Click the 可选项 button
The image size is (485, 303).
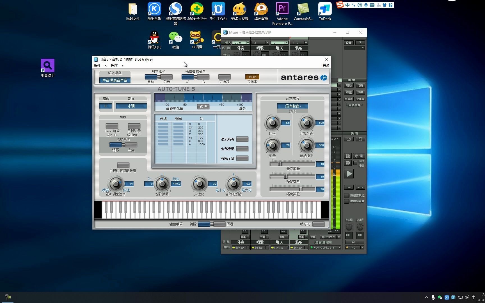point(225,77)
